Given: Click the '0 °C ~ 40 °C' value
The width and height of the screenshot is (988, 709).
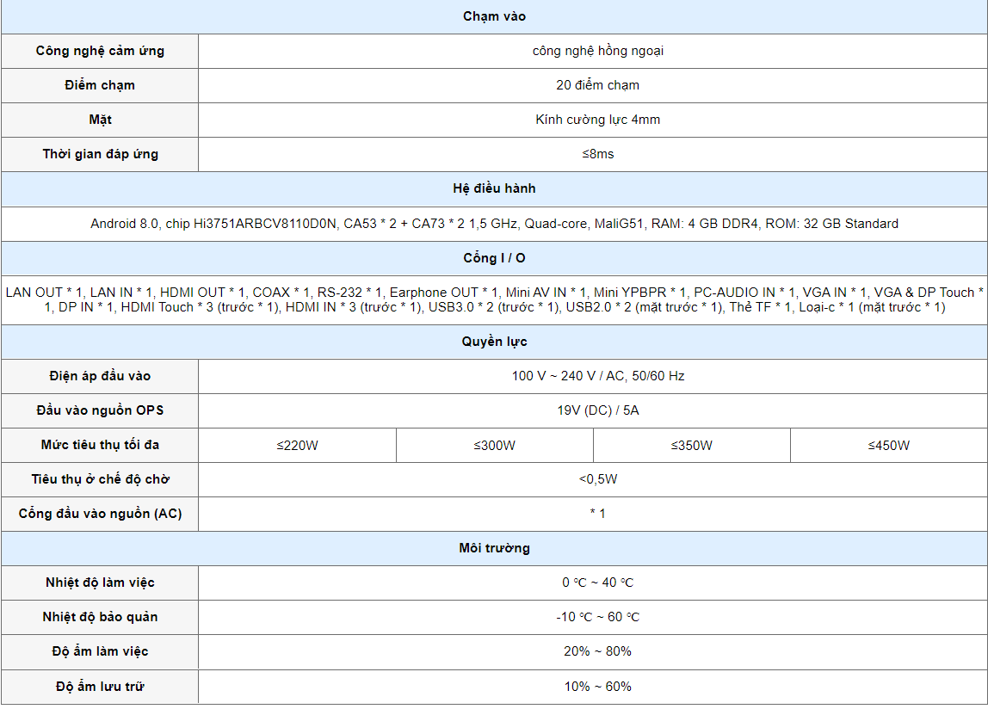Looking at the screenshot, I should [x=597, y=583].
